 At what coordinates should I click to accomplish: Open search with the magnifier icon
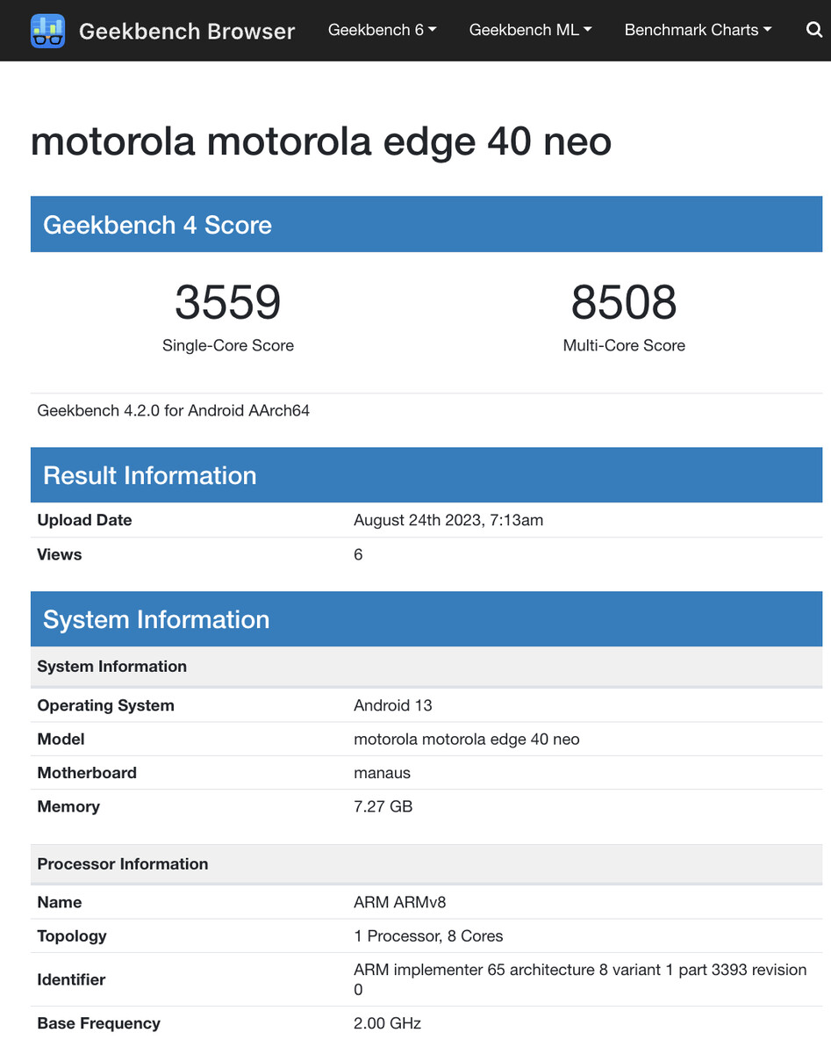(813, 30)
